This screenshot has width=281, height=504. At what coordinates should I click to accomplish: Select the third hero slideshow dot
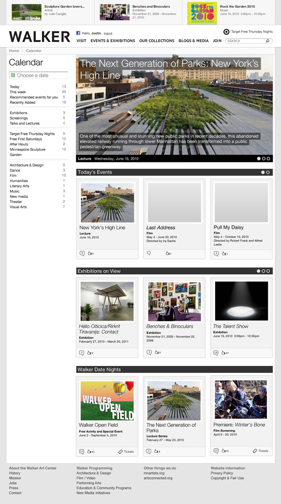coord(269,158)
